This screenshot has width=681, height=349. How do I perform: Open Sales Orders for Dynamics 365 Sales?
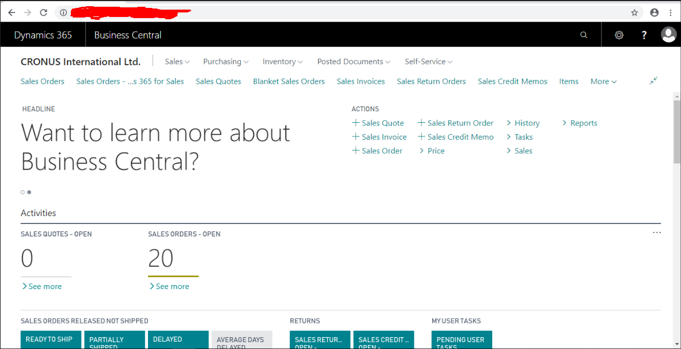point(130,81)
